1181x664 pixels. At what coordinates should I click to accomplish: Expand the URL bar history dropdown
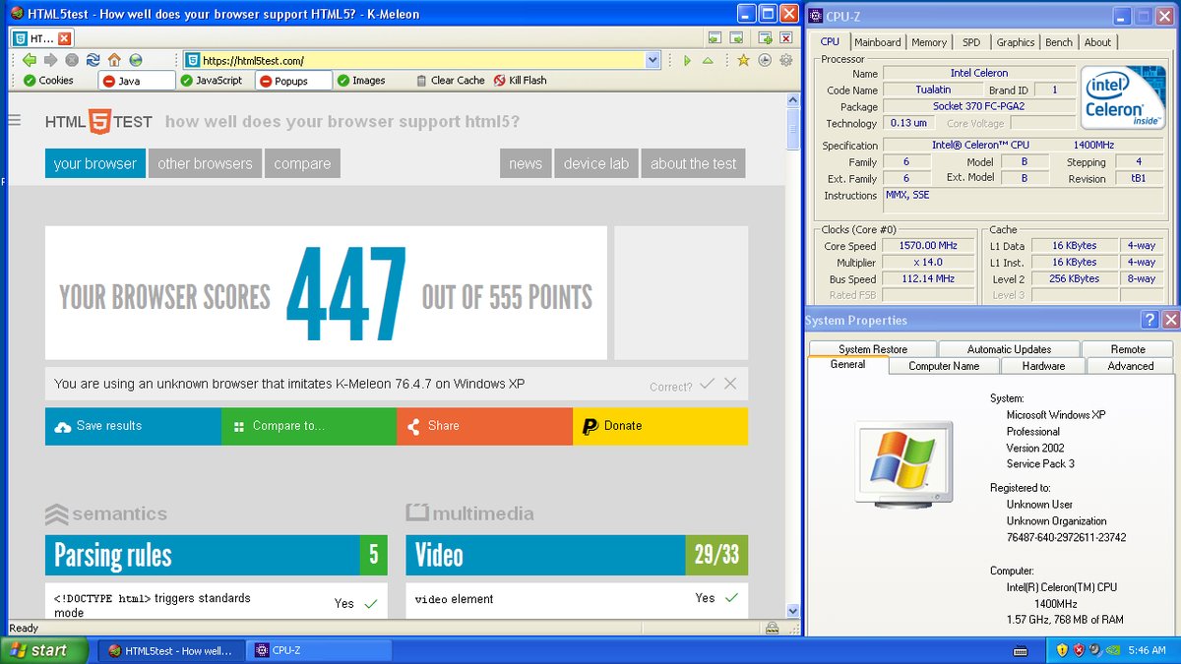pos(653,60)
